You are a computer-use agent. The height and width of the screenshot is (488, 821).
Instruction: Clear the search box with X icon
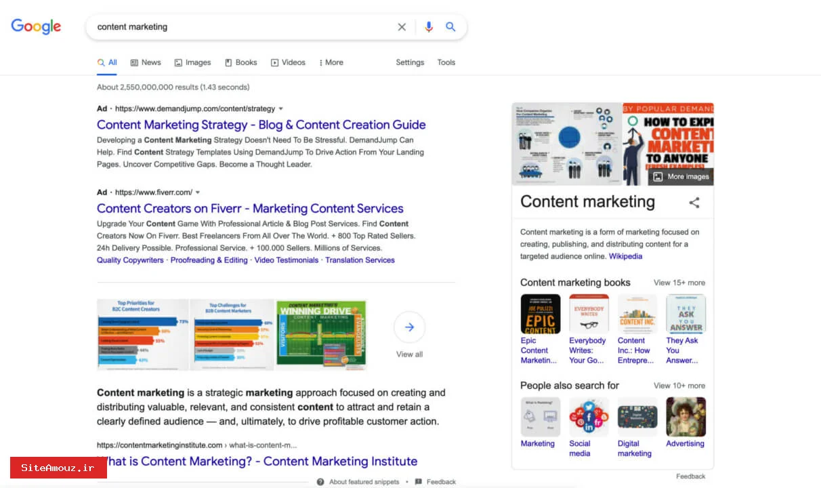(402, 27)
